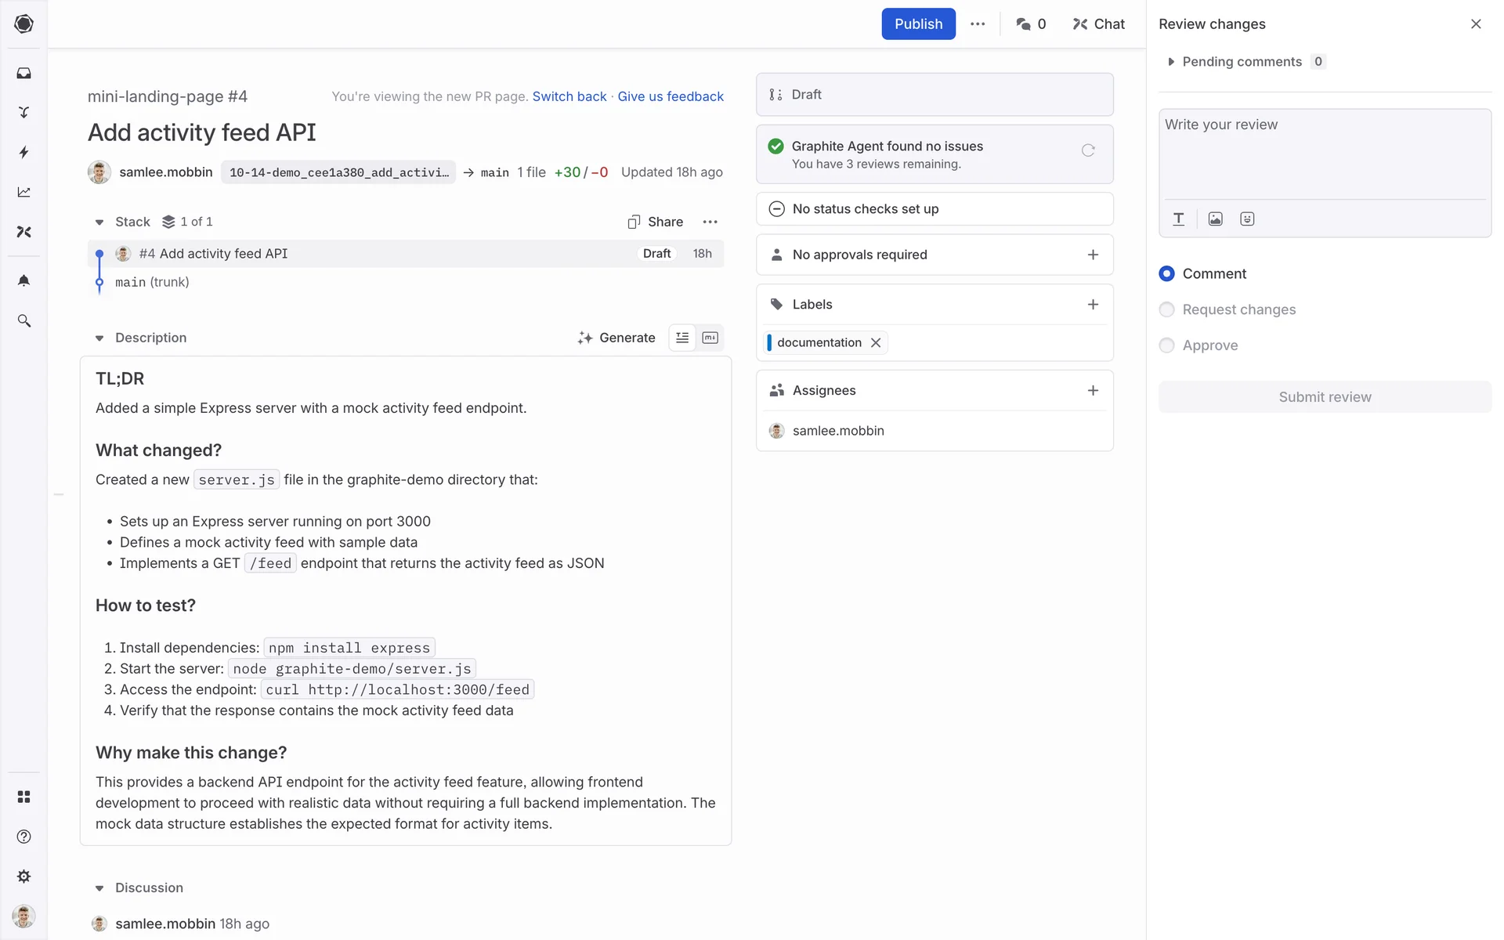Open the insights chart icon
1504x940 pixels.
(23, 192)
